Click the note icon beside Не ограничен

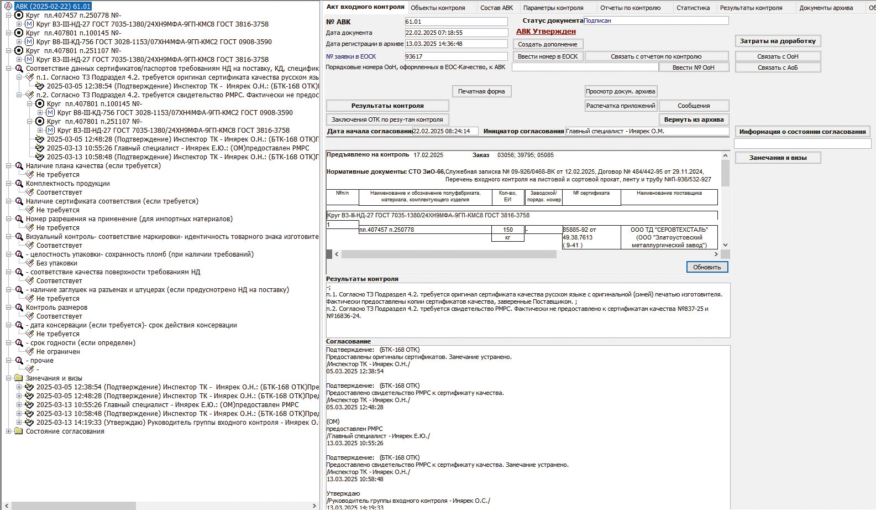click(x=30, y=352)
